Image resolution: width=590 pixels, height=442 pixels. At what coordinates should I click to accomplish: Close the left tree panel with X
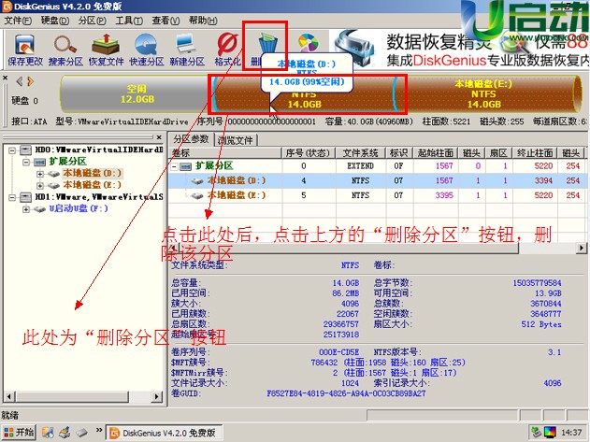159,137
